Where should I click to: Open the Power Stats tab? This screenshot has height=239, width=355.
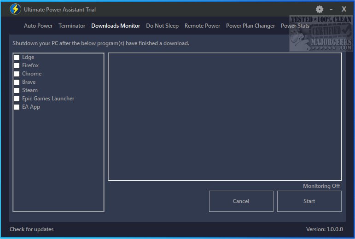295,26
